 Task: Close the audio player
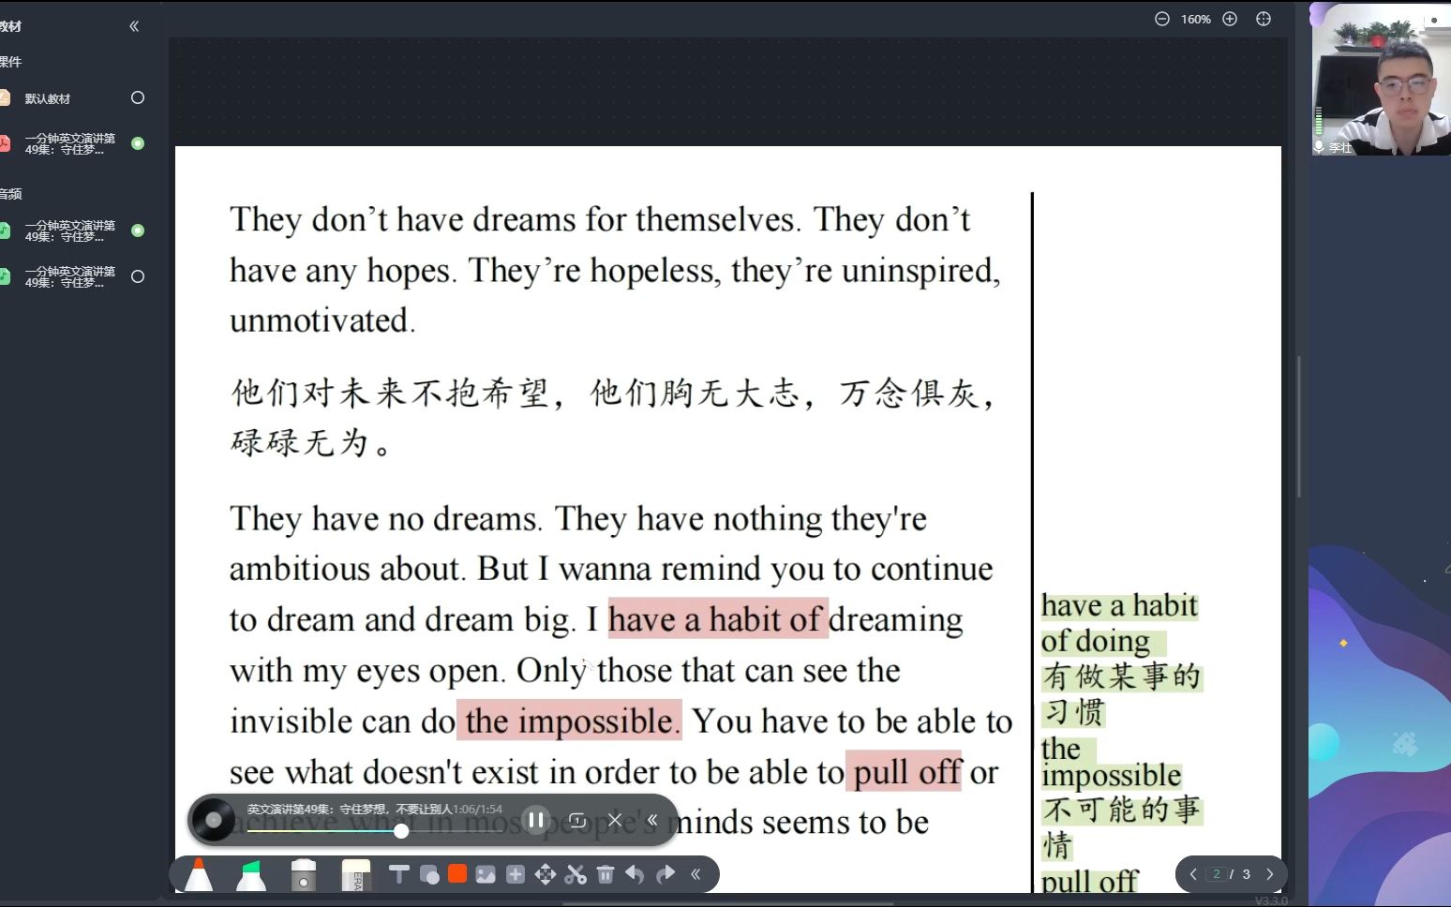615,820
